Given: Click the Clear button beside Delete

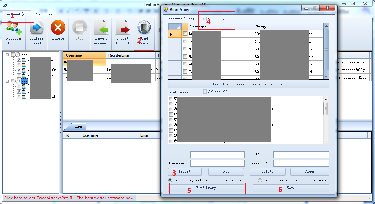Looking at the screenshot, I should click(310, 172).
